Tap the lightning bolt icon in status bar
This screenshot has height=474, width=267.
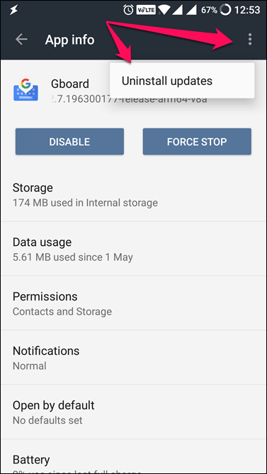13,11
